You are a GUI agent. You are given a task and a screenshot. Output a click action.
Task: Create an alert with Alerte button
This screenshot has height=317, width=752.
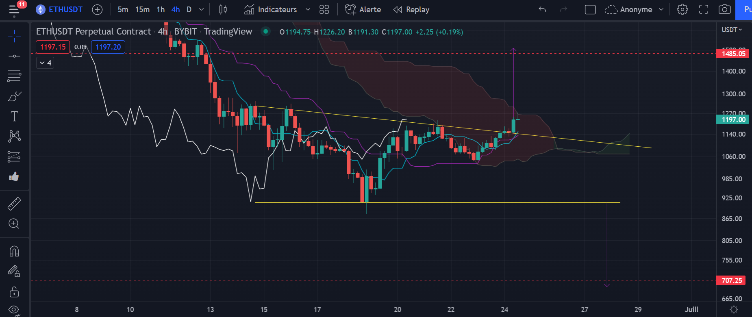pos(363,9)
